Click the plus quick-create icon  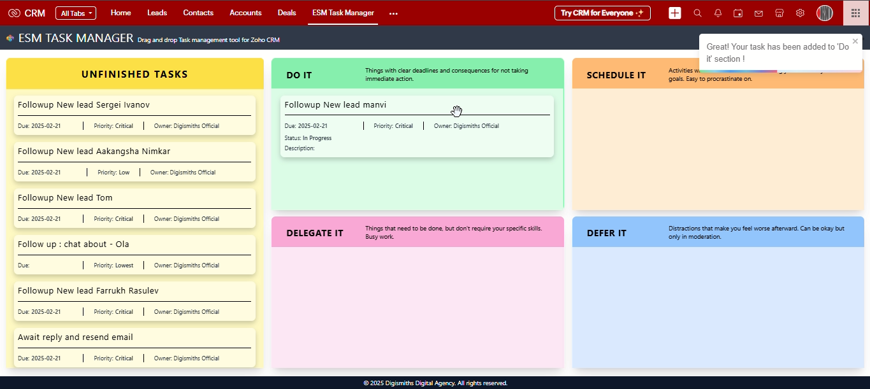click(675, 13)
